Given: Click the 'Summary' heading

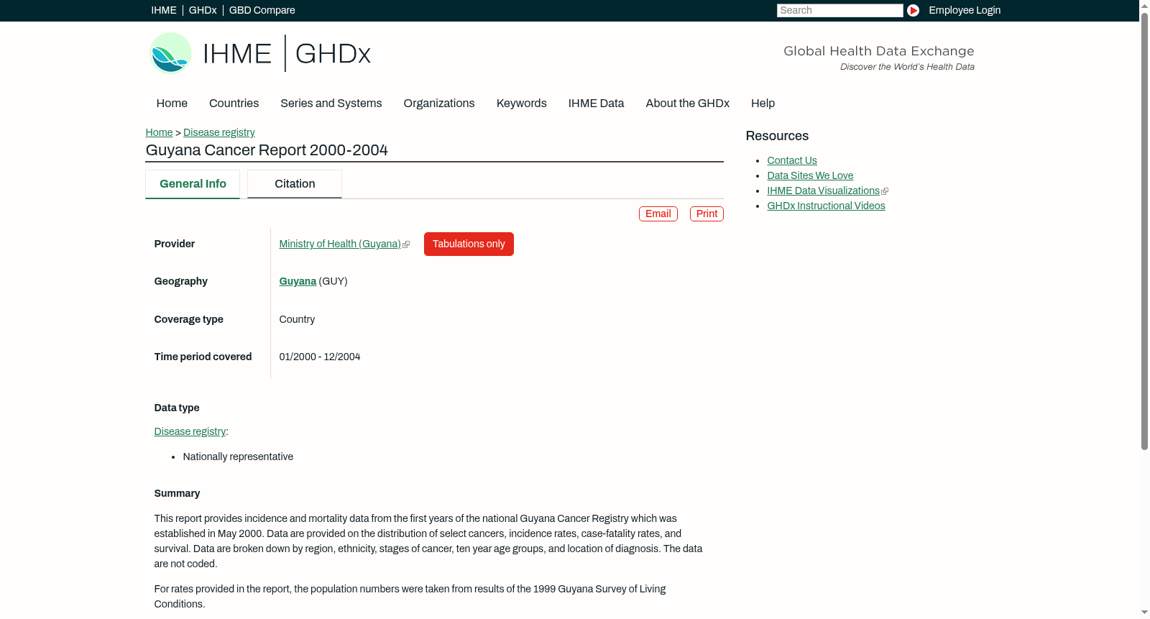Looking at the screenshot, I should pyautogui.click(x=177, y=493).
